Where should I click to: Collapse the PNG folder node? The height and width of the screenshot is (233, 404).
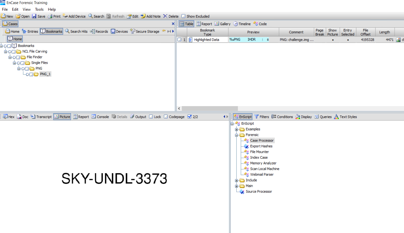click(x=19, y=69)
